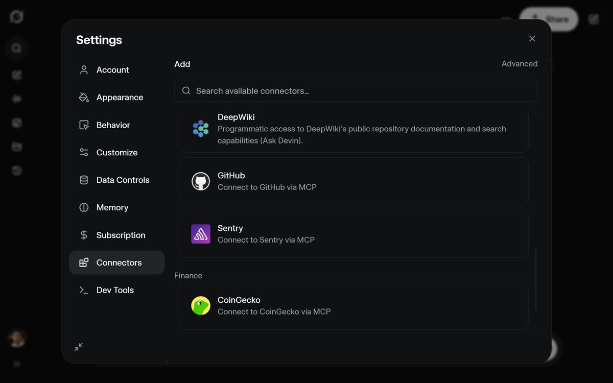Screen dimensions: 613x383
Task: Click the sidebar search magnifier icon
Action: (x=17, y=49)
